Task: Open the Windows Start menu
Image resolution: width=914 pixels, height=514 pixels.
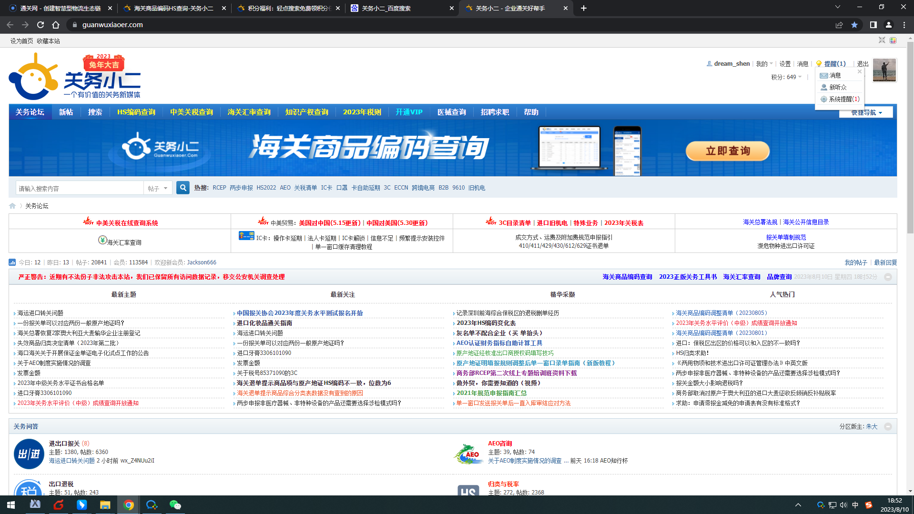Action: coord(11,505)
